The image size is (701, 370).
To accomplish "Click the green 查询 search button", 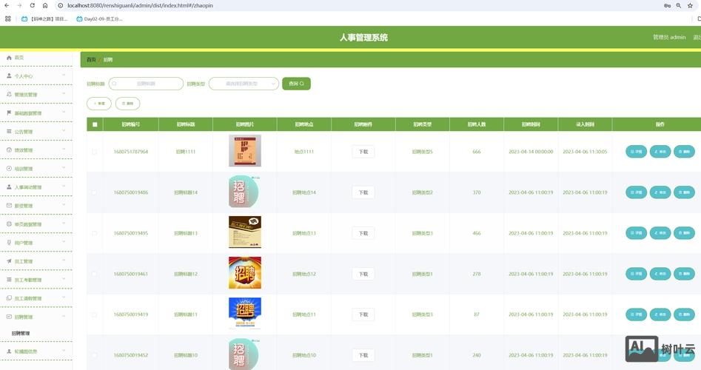I will tap(296, 84).
